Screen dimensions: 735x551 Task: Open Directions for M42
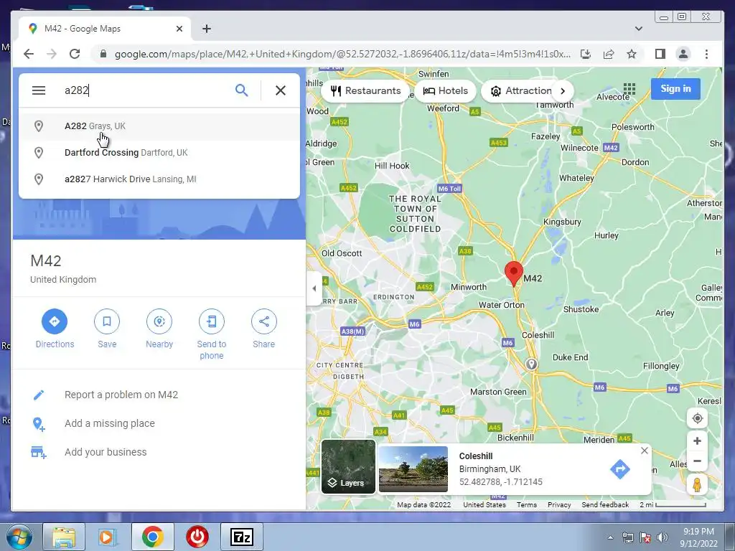(55, 329)
